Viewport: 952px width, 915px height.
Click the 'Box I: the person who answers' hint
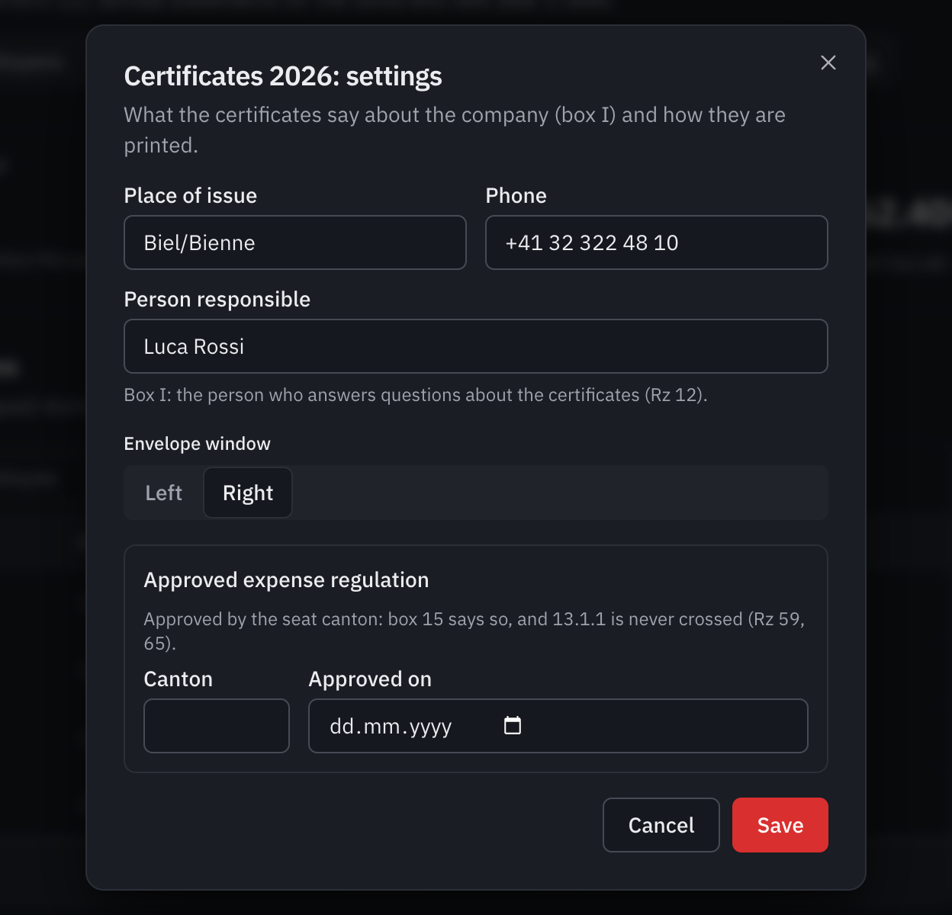416,395
